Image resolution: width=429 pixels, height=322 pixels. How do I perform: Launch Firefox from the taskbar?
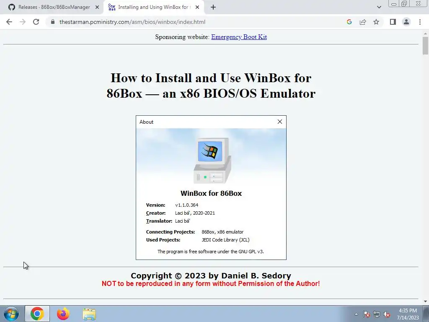tap(63, 314)
